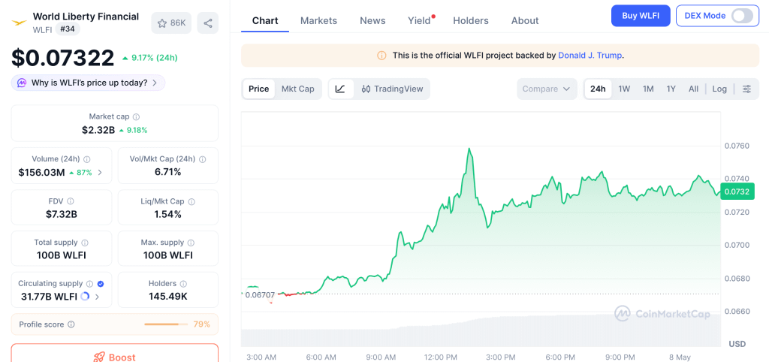Click info icon beside Profile score
Image resolution: width=769 pixels, height=362 pixels.
(71, 324)
